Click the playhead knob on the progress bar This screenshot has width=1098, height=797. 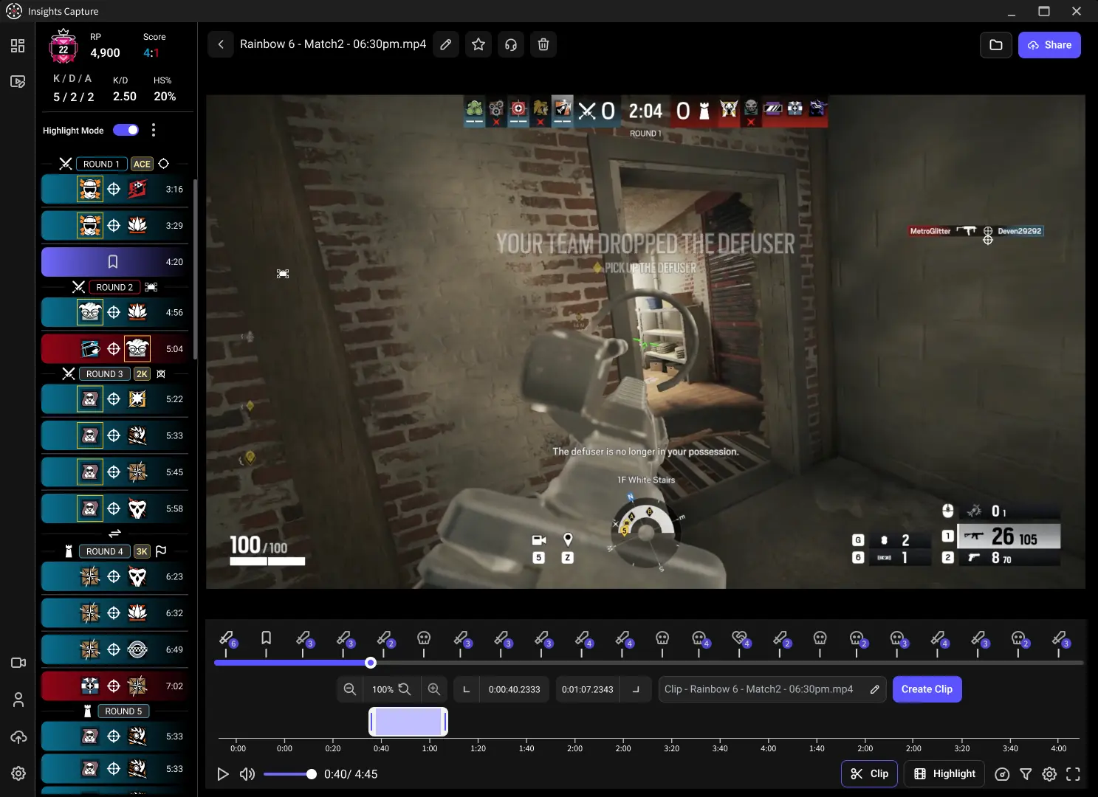pyautogui.click(x=371, y=663)
